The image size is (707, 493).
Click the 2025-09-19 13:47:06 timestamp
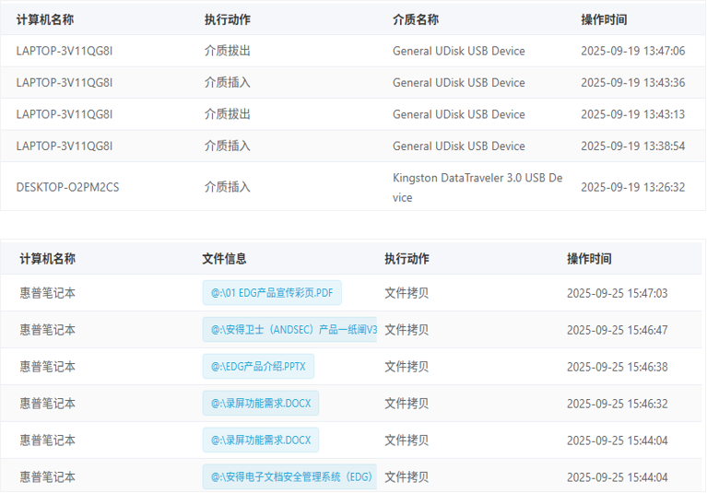point(632,51)
